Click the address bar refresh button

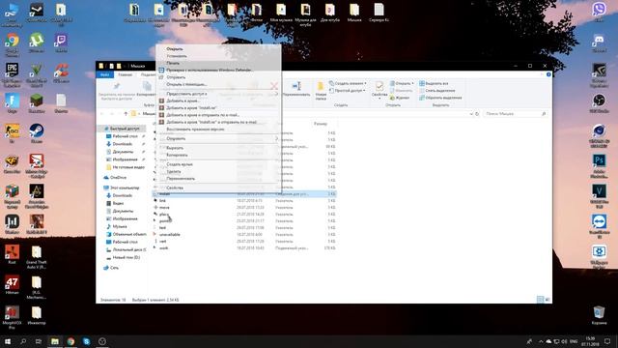[x=477, y=114]
